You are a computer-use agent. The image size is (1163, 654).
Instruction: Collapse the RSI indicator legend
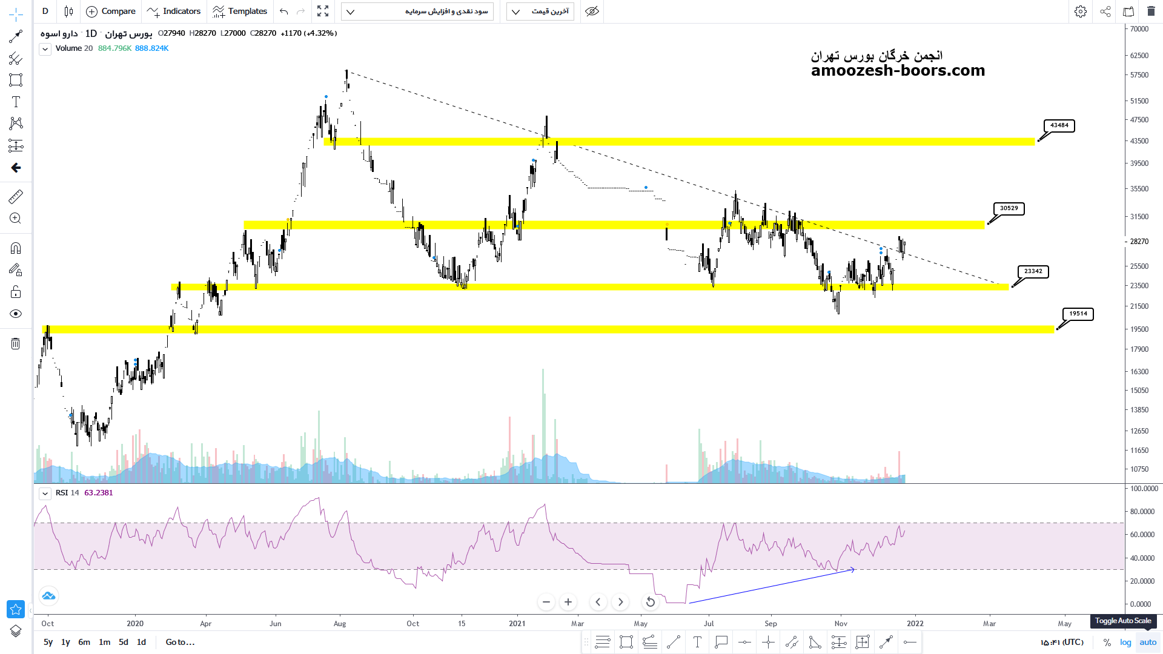tap(45, 494)
